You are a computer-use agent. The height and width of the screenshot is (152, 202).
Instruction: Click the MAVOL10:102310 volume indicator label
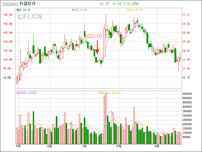(110, 93)
